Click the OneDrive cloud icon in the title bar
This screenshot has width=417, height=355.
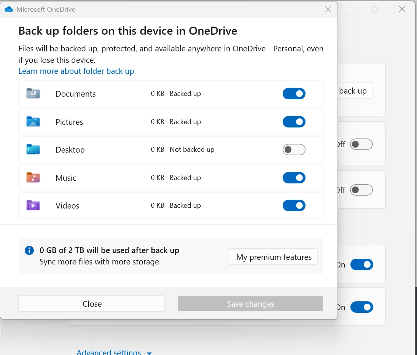[9, 9]
